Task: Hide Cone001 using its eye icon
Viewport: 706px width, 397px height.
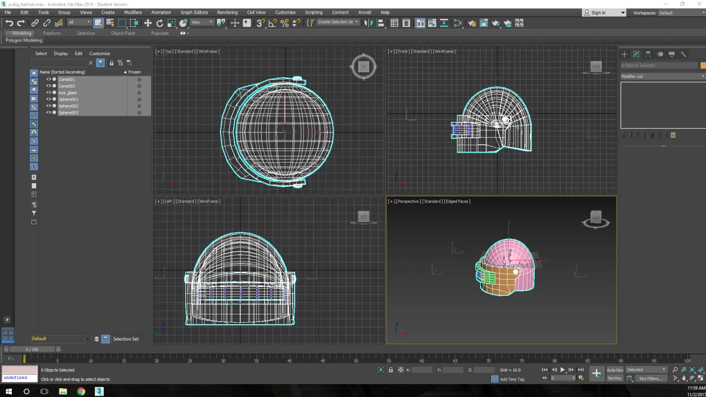Action: click(x=49, y=79)
